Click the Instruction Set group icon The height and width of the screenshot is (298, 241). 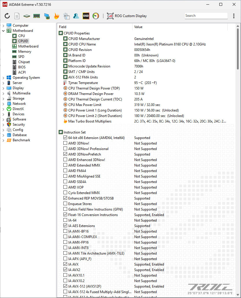61,132
